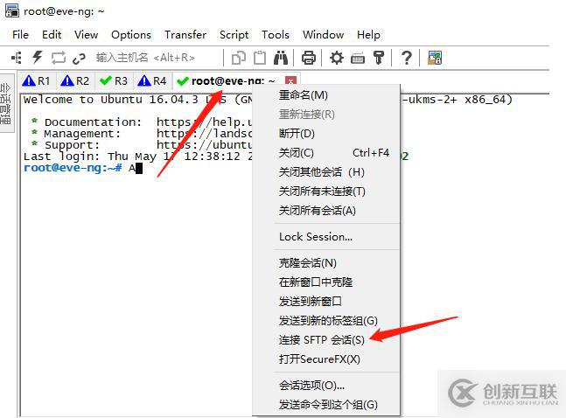Close the root@eve-ng tab
This screenshot has height=418, width=566.
pos(290,80)
